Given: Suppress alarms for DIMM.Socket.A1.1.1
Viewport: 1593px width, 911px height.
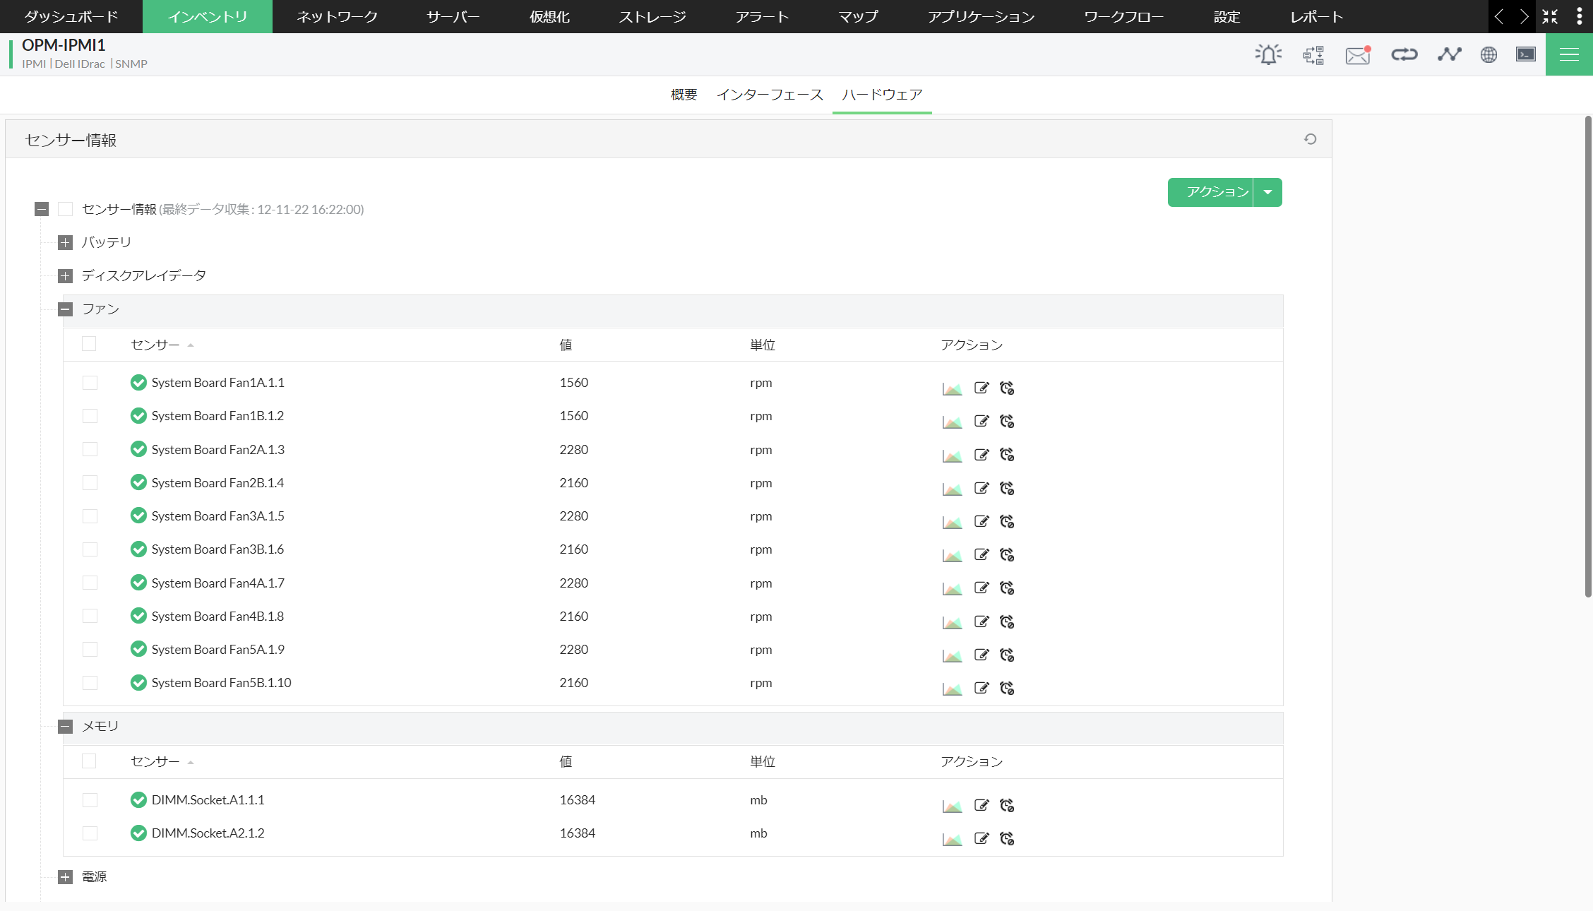Looking at the screenshot, I should [1007, 805].
